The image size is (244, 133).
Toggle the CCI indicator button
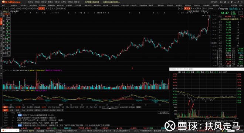87,107
